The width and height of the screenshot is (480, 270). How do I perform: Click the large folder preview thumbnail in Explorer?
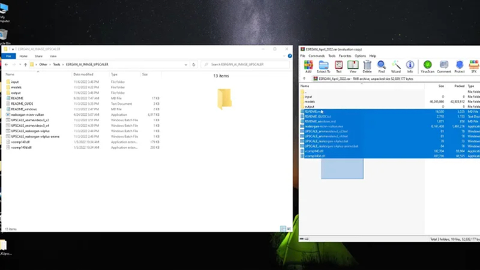[x=224, y=98]
